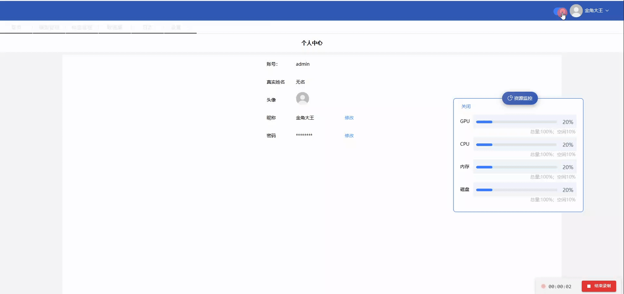
Task: Switch to the 模型管理 tab
Action: coord(49,27)
